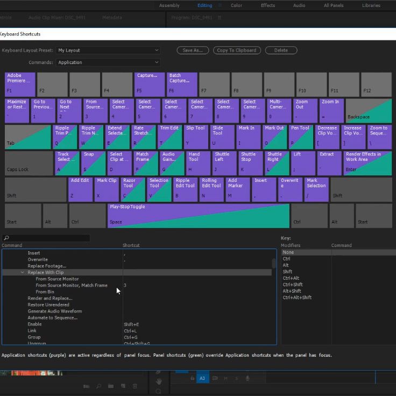Select the Space key labeled Play-Stop Toggle
396x396 pixels.
[x=198, y=216]
